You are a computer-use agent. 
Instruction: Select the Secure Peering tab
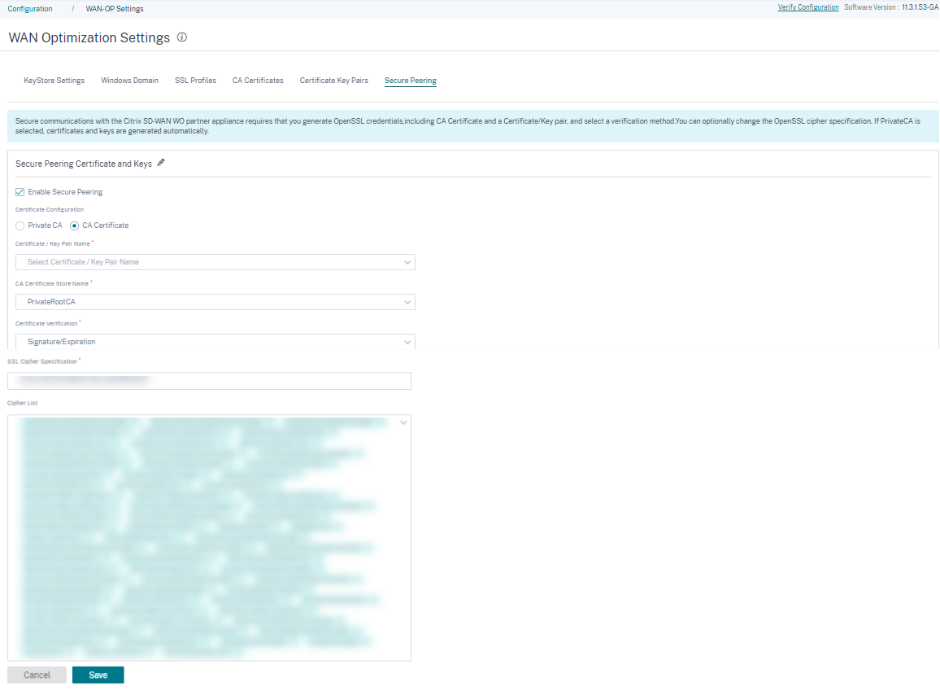click(x=411, y=81)
